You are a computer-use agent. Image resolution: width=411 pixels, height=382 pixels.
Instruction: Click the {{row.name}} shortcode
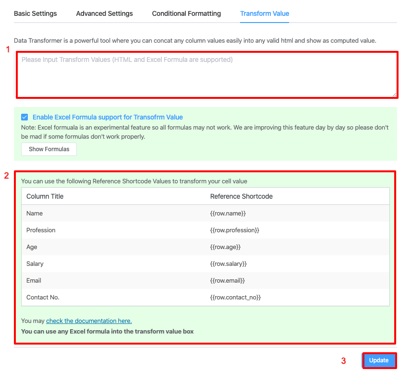(x=228, y=213)
